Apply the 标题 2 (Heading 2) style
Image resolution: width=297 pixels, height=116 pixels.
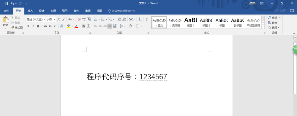click(x=206, y=22)
